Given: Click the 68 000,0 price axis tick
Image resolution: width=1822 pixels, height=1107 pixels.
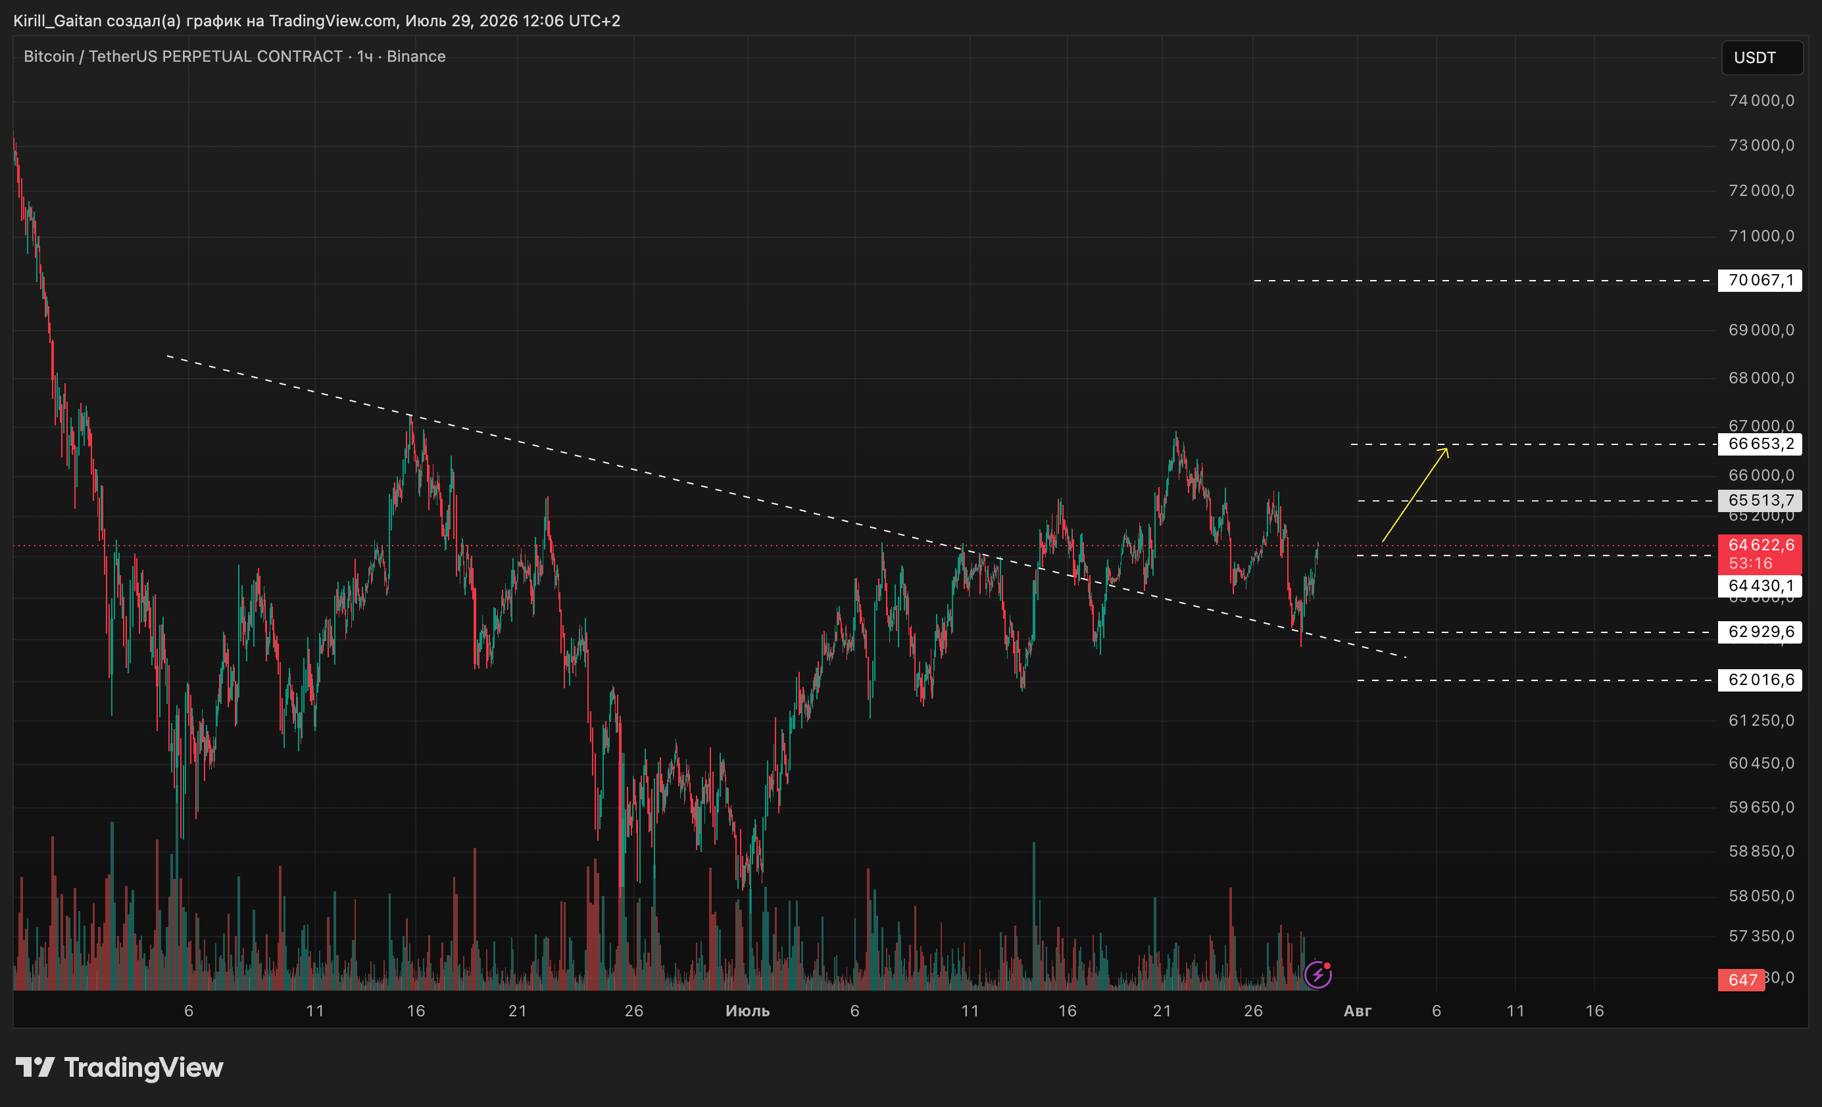Looking at the screenshot, I should (1761, 377).
